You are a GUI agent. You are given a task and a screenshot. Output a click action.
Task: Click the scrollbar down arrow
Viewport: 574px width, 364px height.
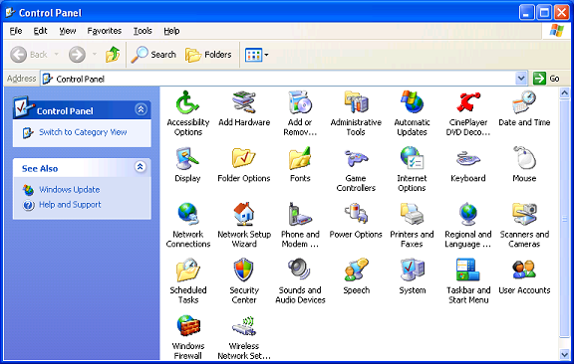(x=564, y=353)
